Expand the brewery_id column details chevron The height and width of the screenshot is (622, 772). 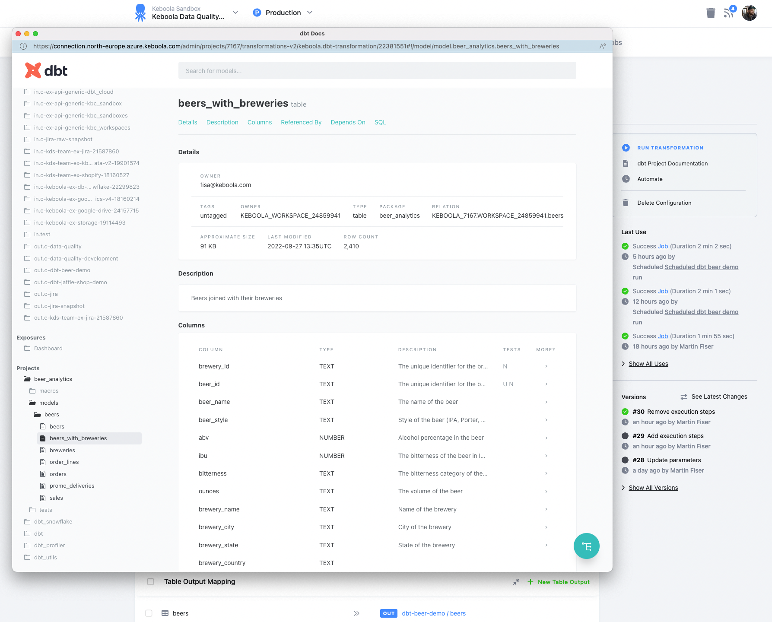click(546, 366)
